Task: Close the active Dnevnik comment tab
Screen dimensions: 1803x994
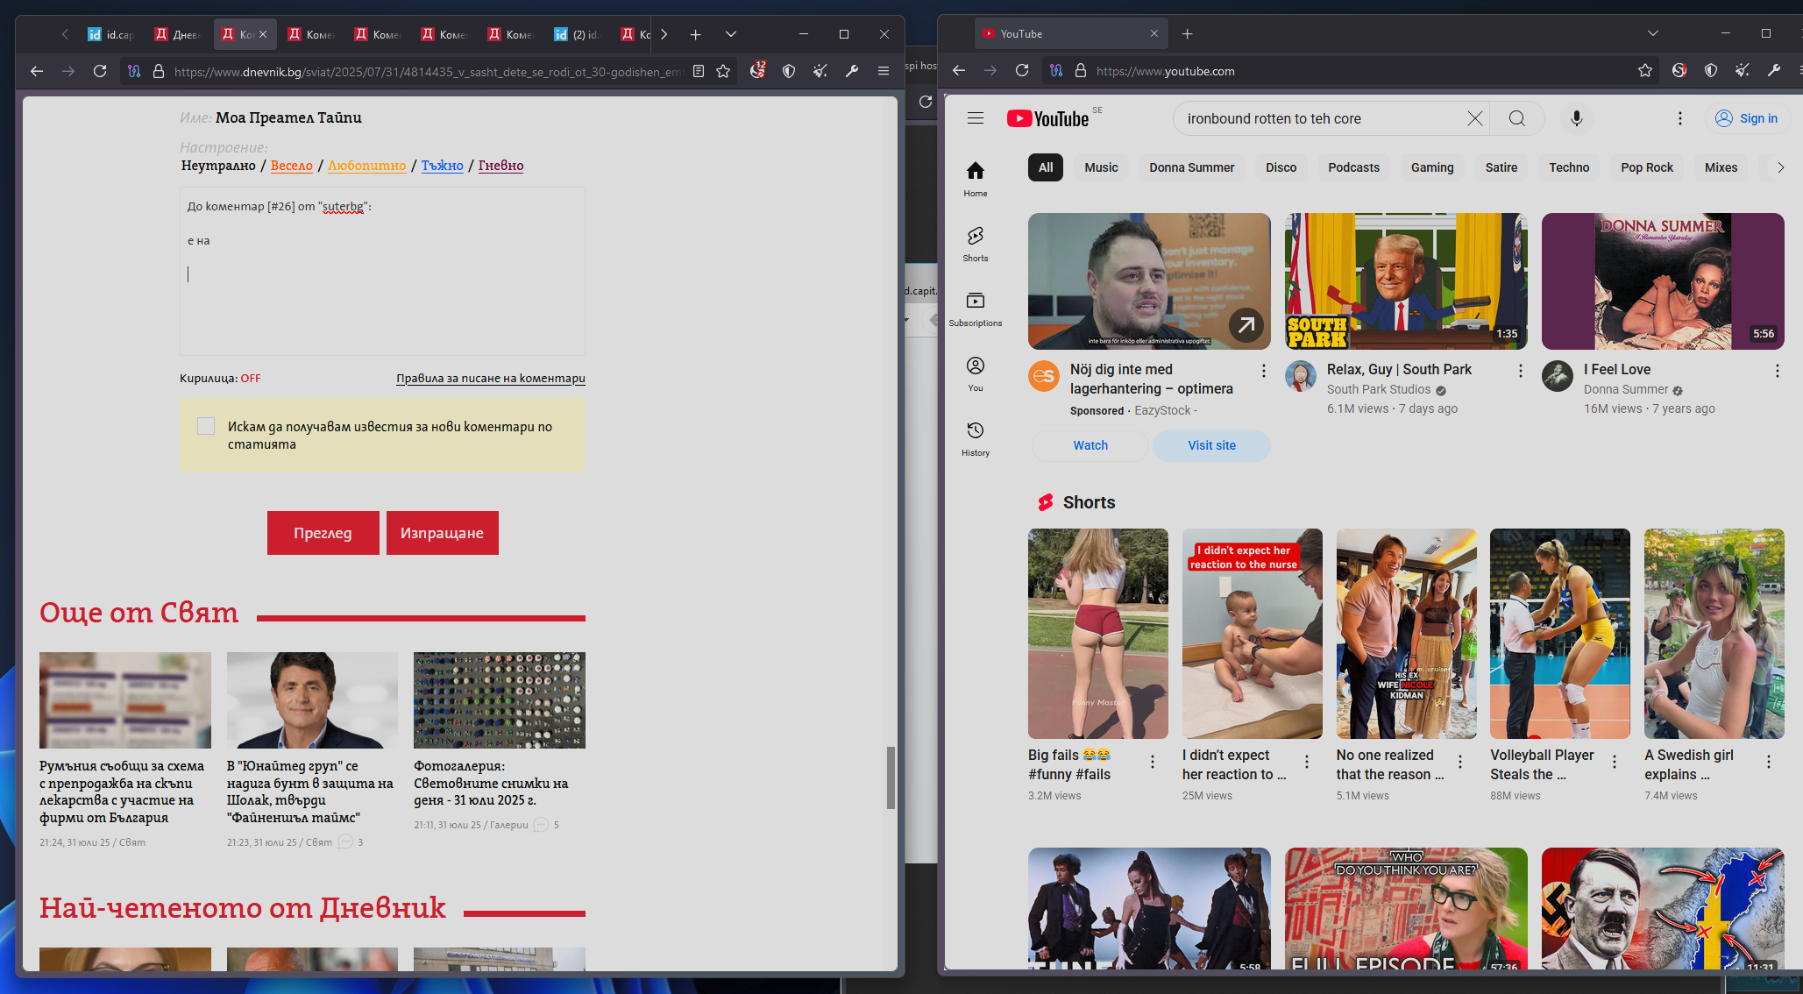Action: 262,34
